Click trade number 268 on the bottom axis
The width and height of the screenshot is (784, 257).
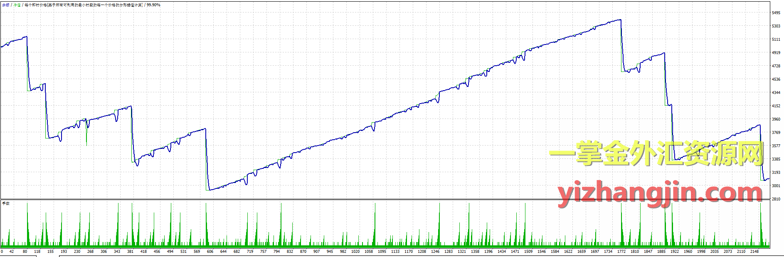pyautogui.click(x=90, y=252)
